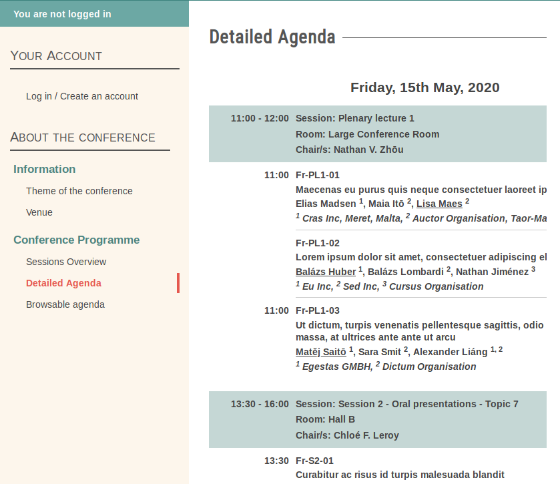Click paper code Fr-PL1-01
Image resolution: width=560 pixels, height=484 pixels.
click(318, 175)
